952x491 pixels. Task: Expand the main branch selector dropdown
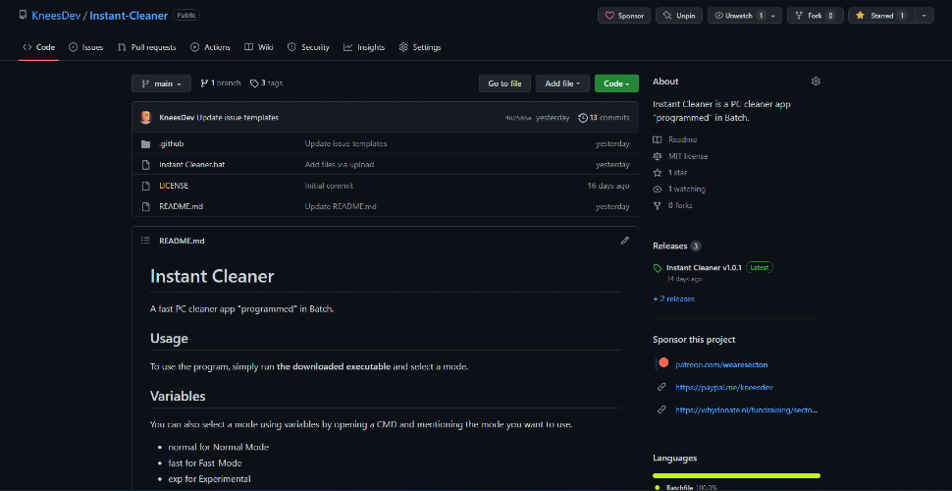pyautogui.click(x=162, y=83)
